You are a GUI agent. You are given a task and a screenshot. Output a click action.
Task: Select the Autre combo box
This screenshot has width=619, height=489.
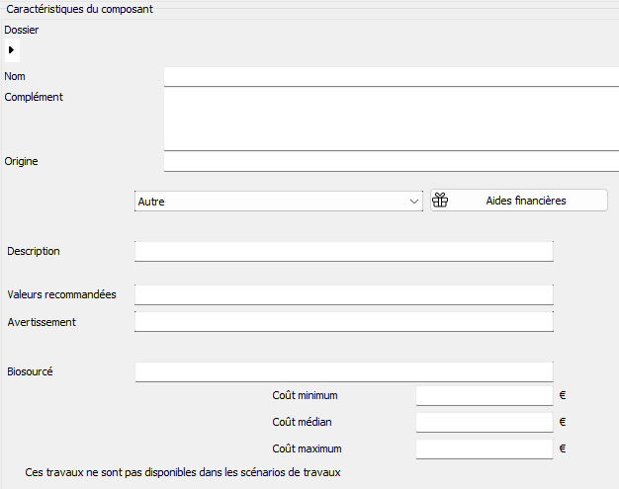click(279, 202)
